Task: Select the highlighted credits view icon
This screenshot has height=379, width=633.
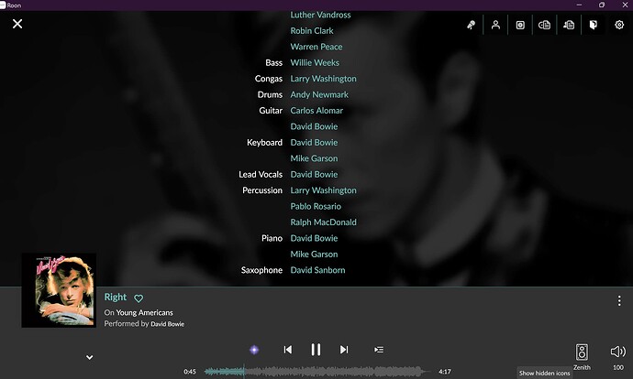Action: pyautogui.click(x=593, y=25)
